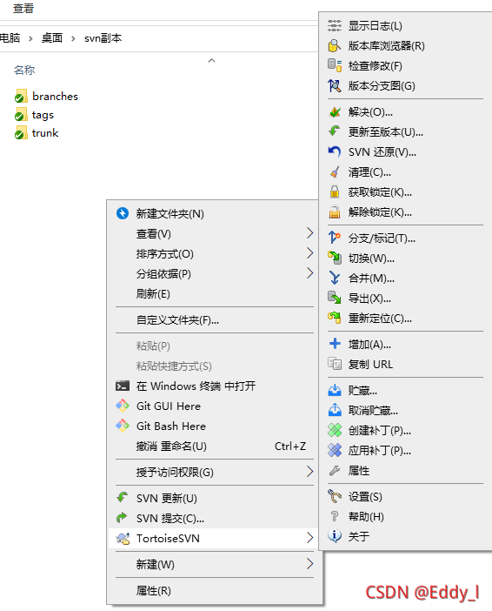Image resolution: width=492 pixels, height=611 pixels.
Task: Click the Git GUI Here icon
Action: coord(123,406)
